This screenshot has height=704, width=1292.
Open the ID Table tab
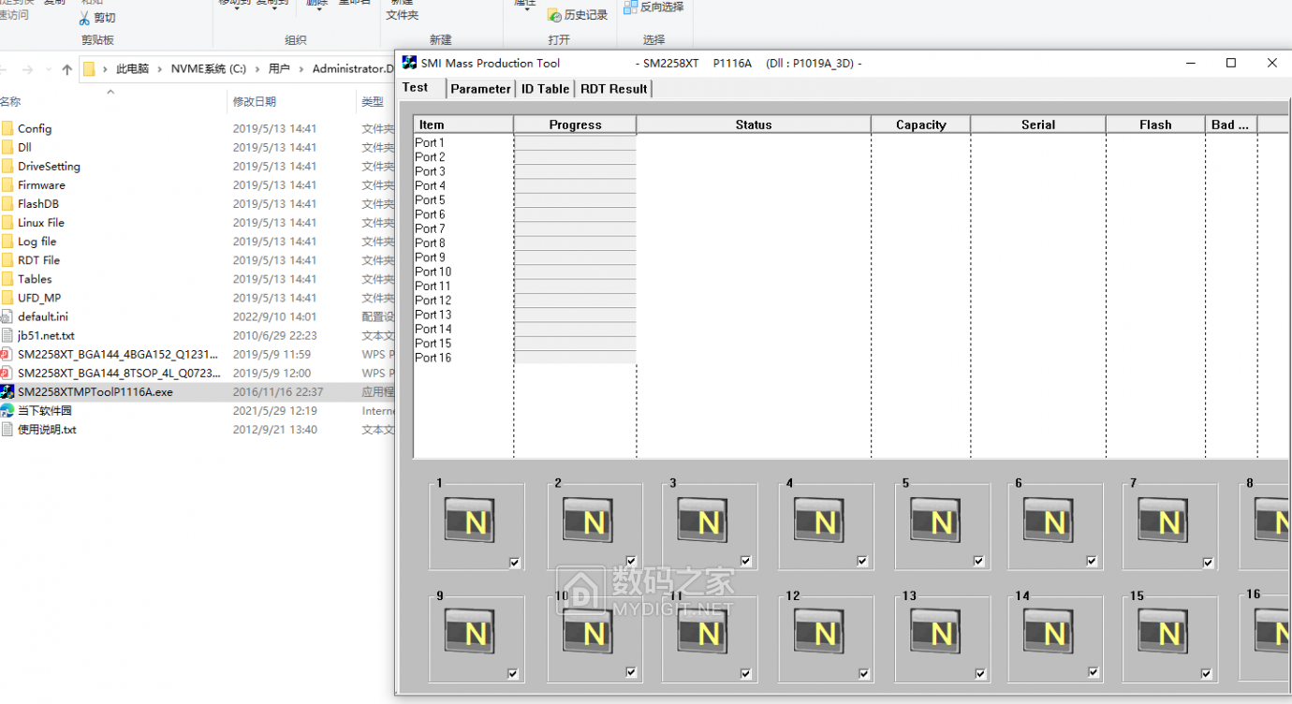(546, 89)
